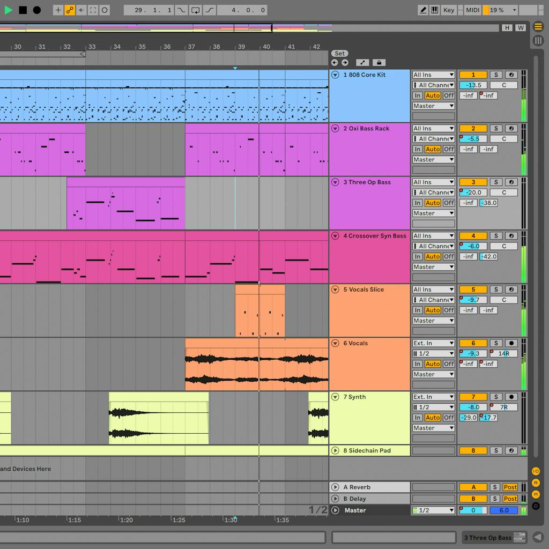Activate the Loop switch in the transport
Viewport: 549px width, 549px height.
pyautogui.click(x=195, y=10)
